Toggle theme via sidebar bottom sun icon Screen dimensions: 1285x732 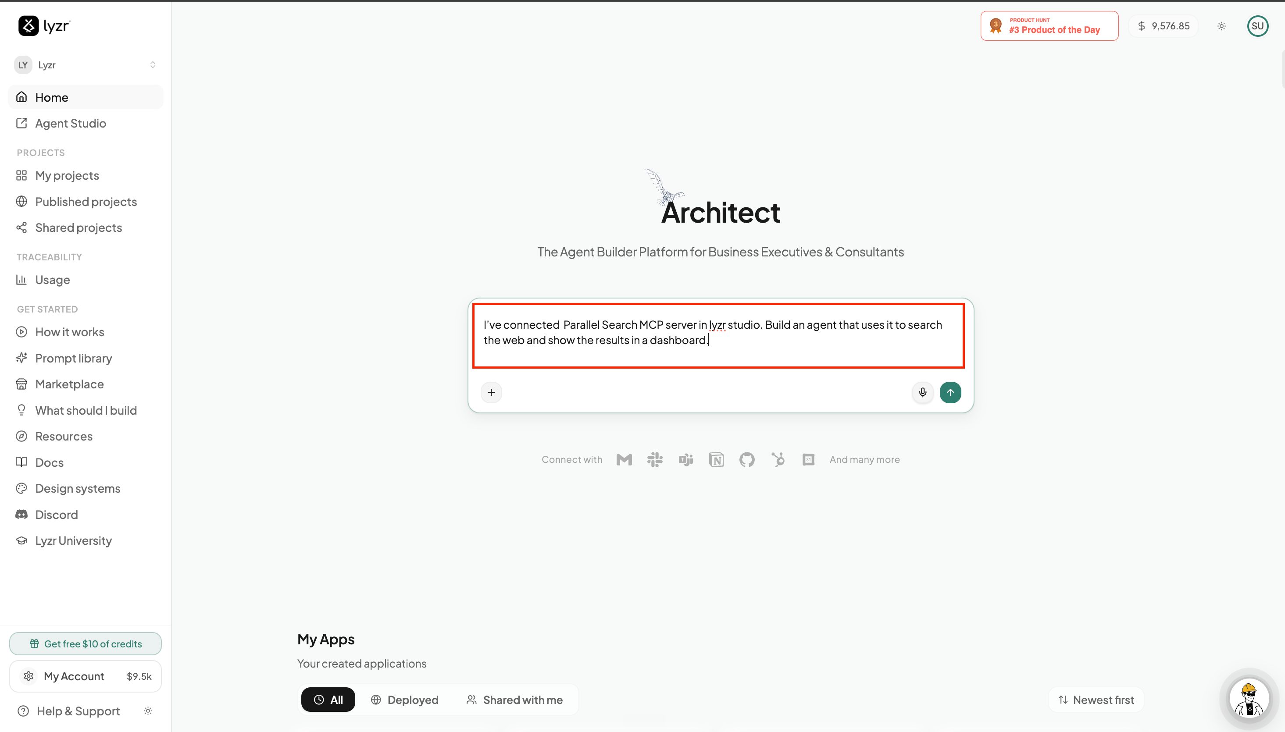pyautogui.click(x=148, y=711)
